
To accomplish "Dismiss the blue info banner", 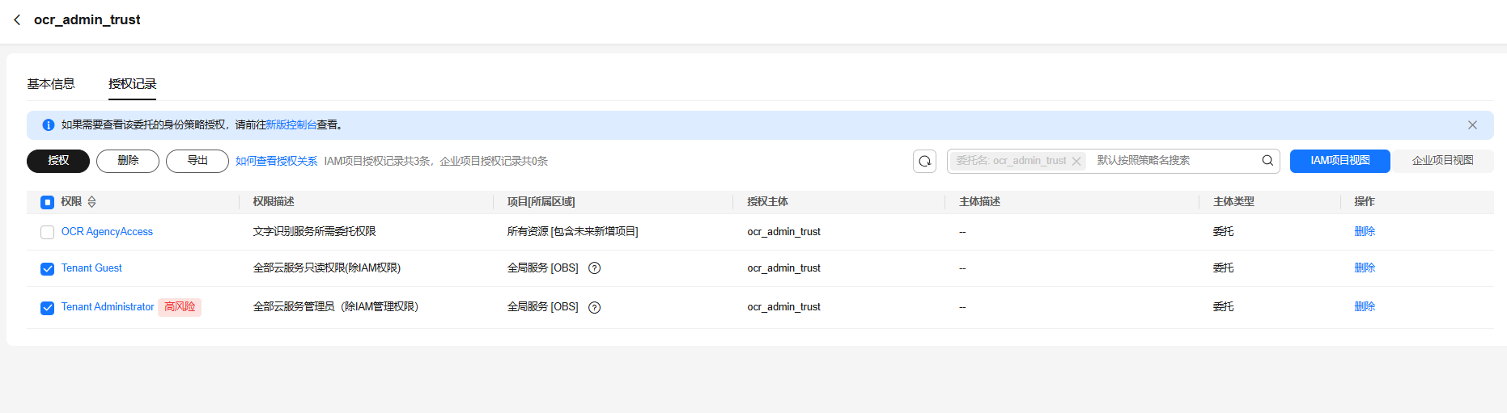I will click(1472, 125).
